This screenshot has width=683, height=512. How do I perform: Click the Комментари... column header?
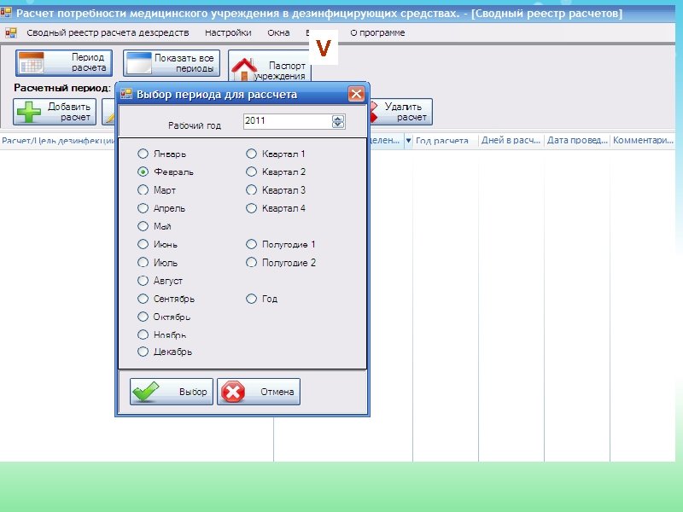pyautogui.click(x=643, y=141)
